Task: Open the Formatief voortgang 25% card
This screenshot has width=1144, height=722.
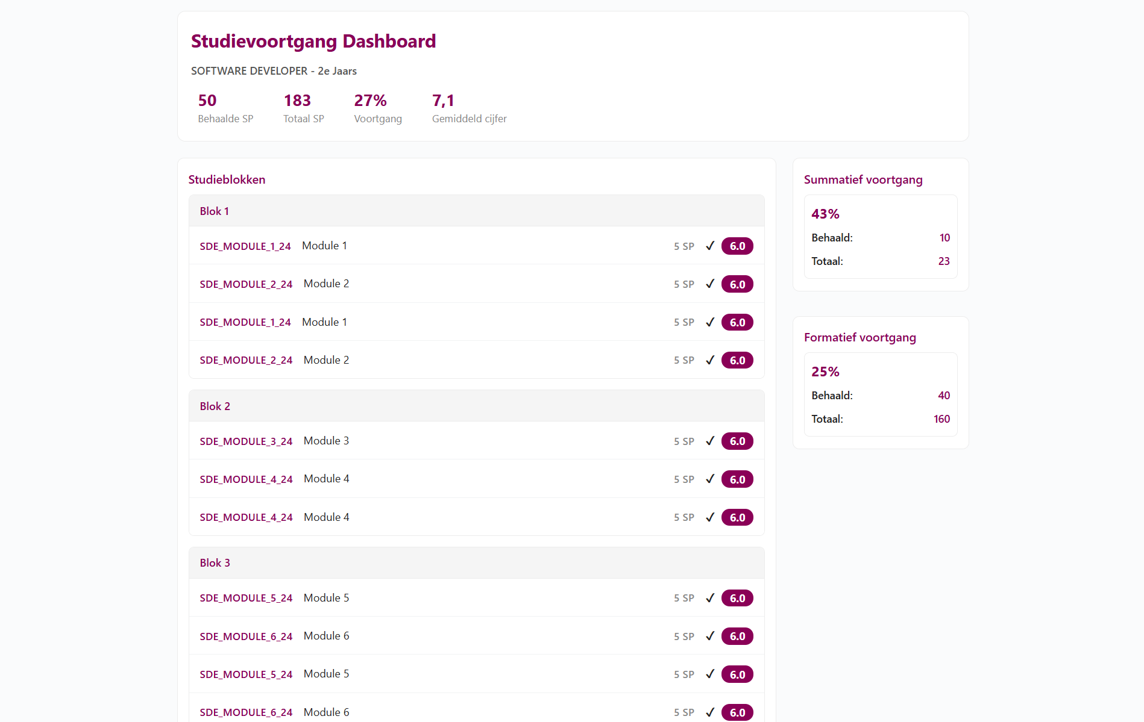Action: pyautogui.click(x=880, y=394)
